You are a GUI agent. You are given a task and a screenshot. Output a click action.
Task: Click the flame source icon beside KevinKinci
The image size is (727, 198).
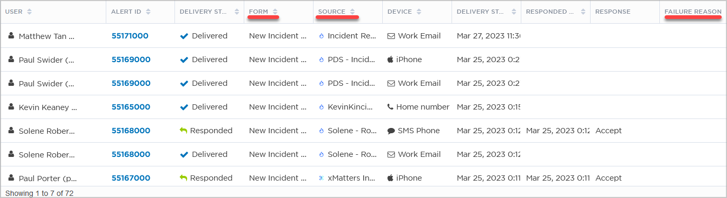coord(321,107)
